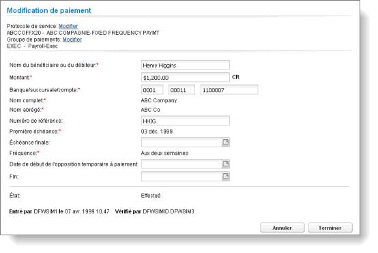Click the account number field 1100007
Screen dimensions: 378x253
click(229, 90)
